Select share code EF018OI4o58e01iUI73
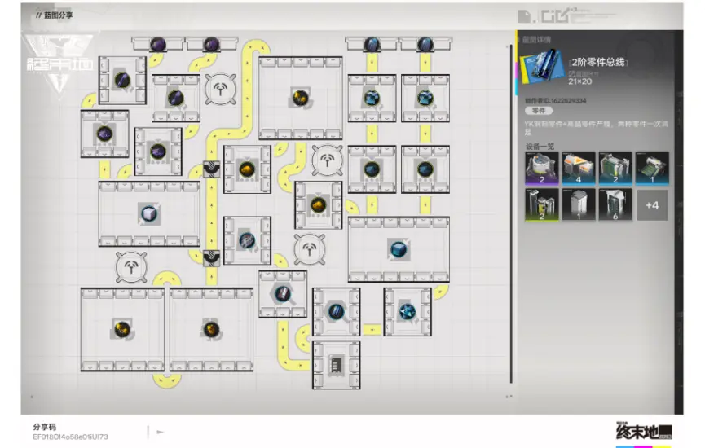This screenshot has width=705, height=448. coord(70,437)
